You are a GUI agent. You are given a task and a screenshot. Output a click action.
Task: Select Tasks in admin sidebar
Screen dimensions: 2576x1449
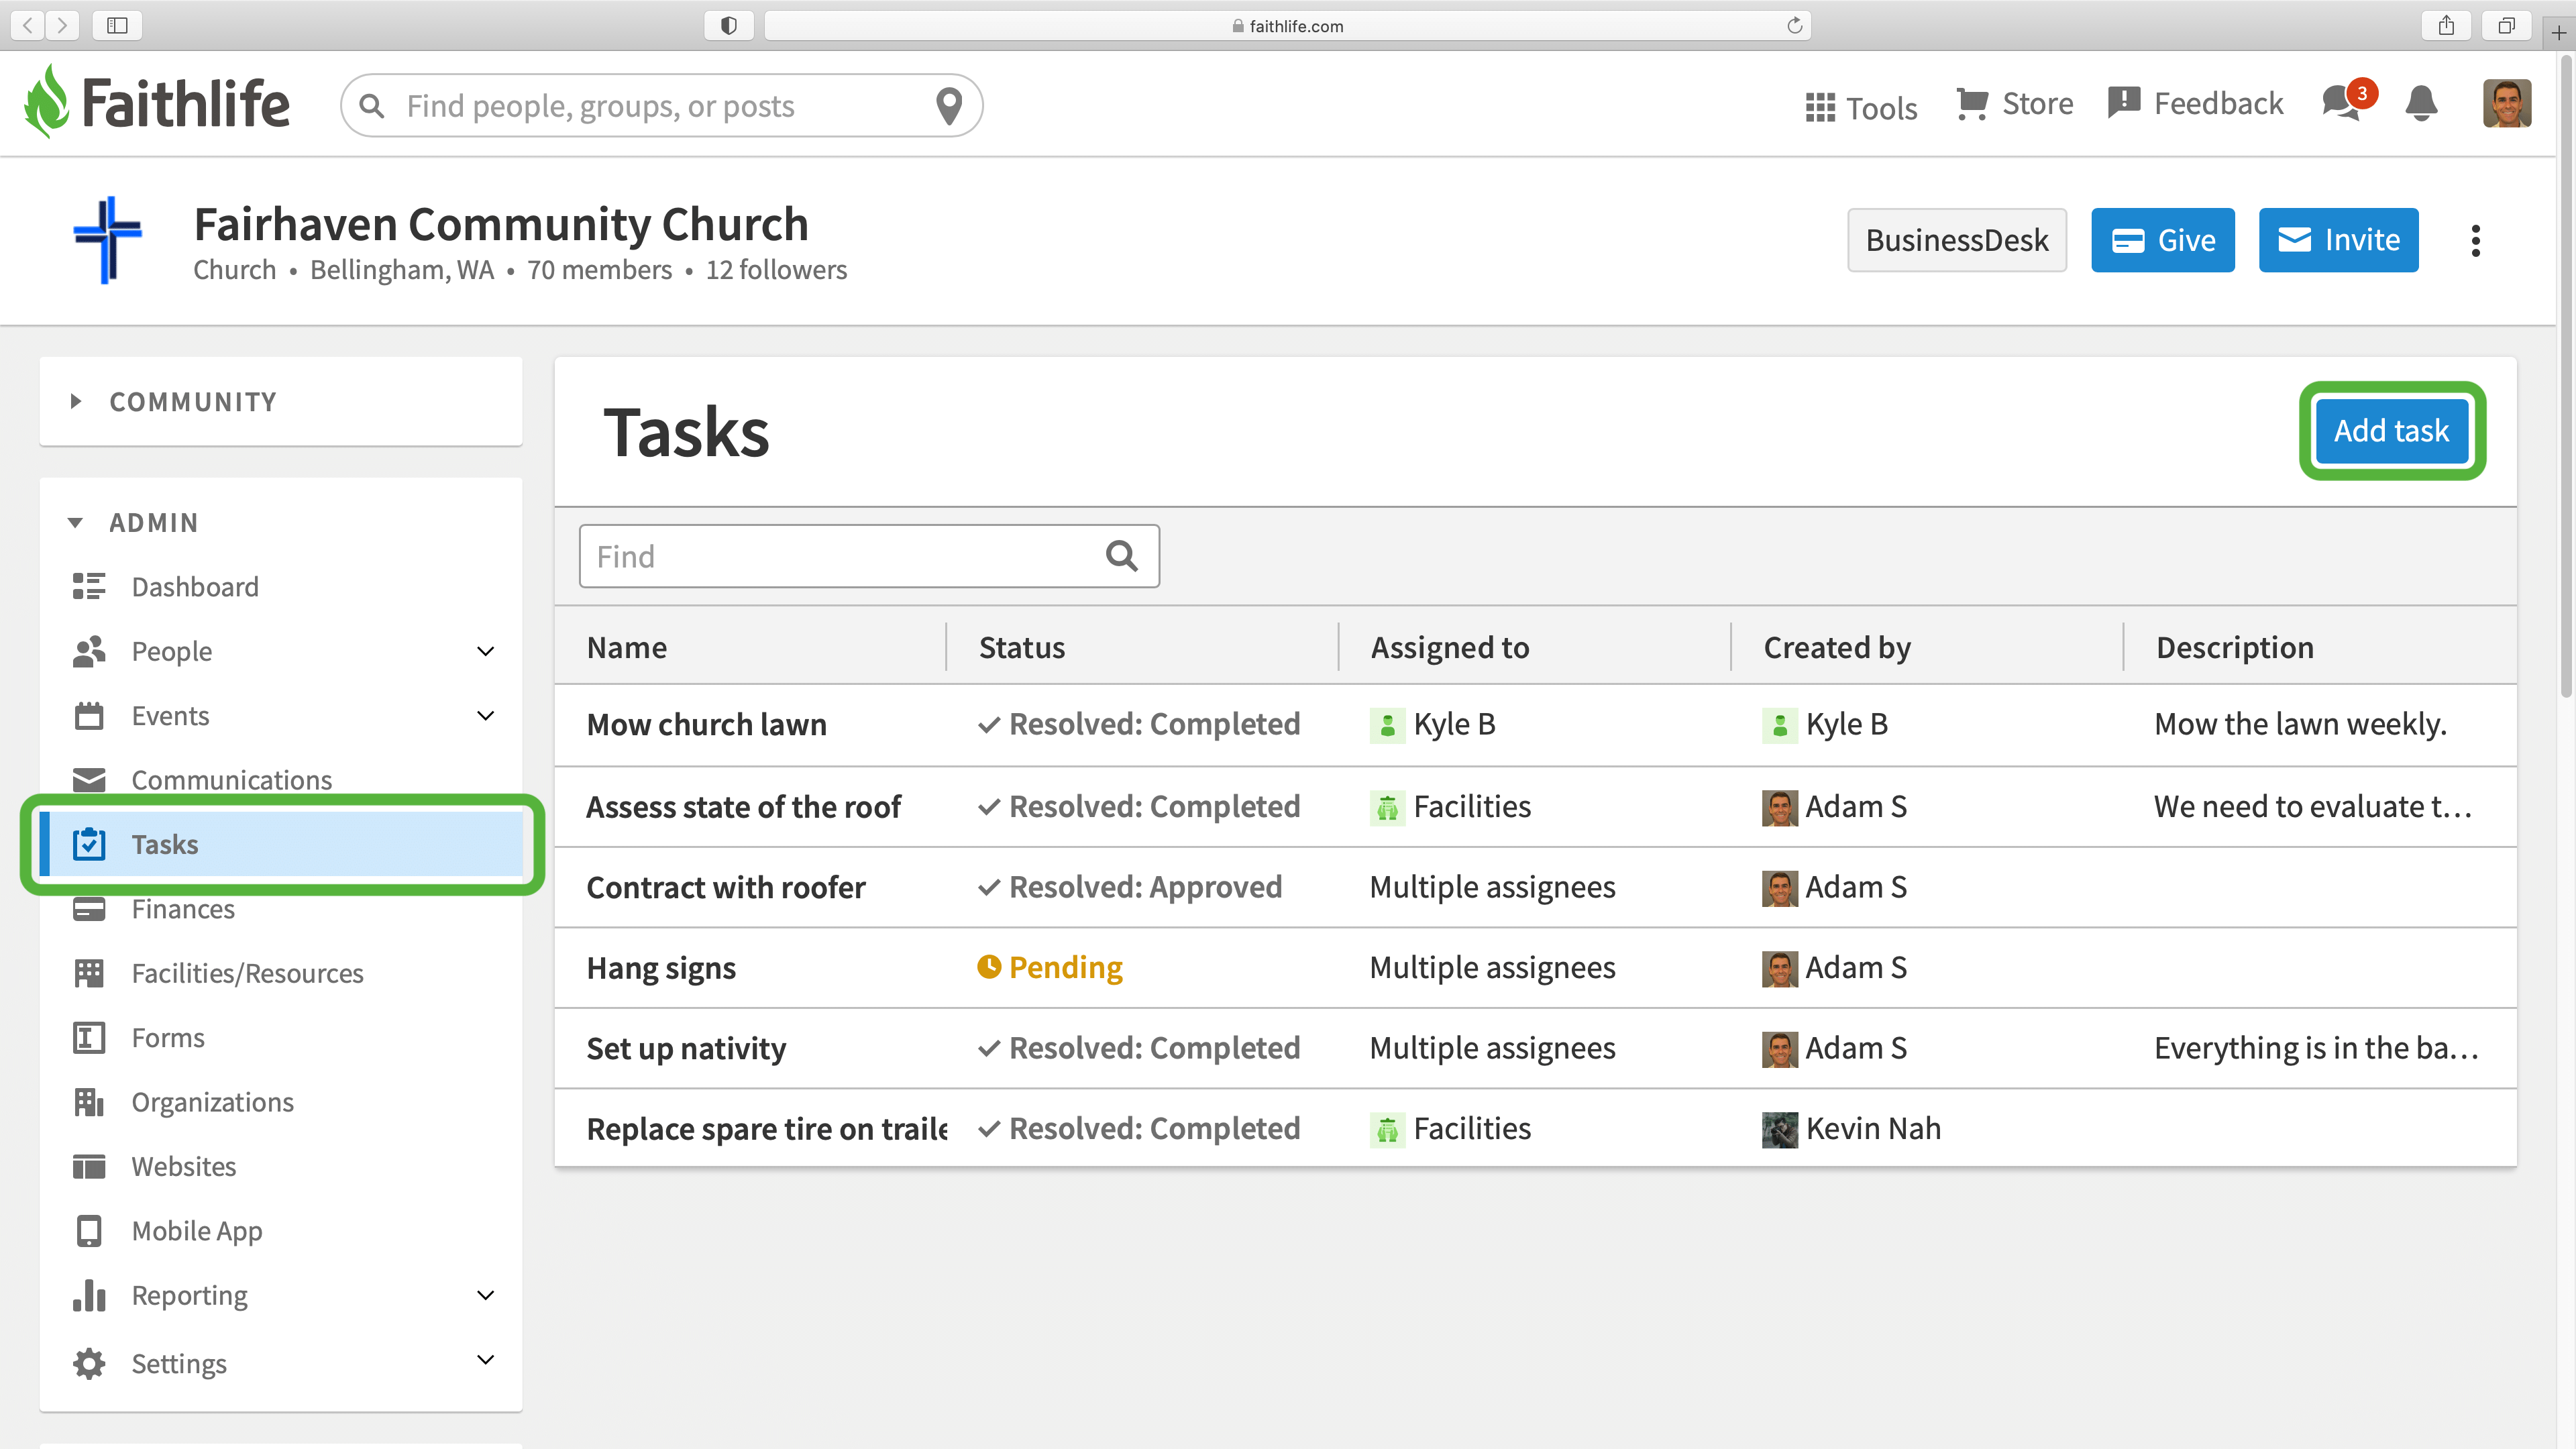[282, 844]
